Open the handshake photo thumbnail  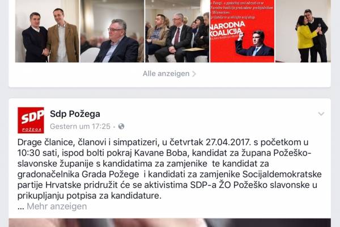(x=47, y=31)
